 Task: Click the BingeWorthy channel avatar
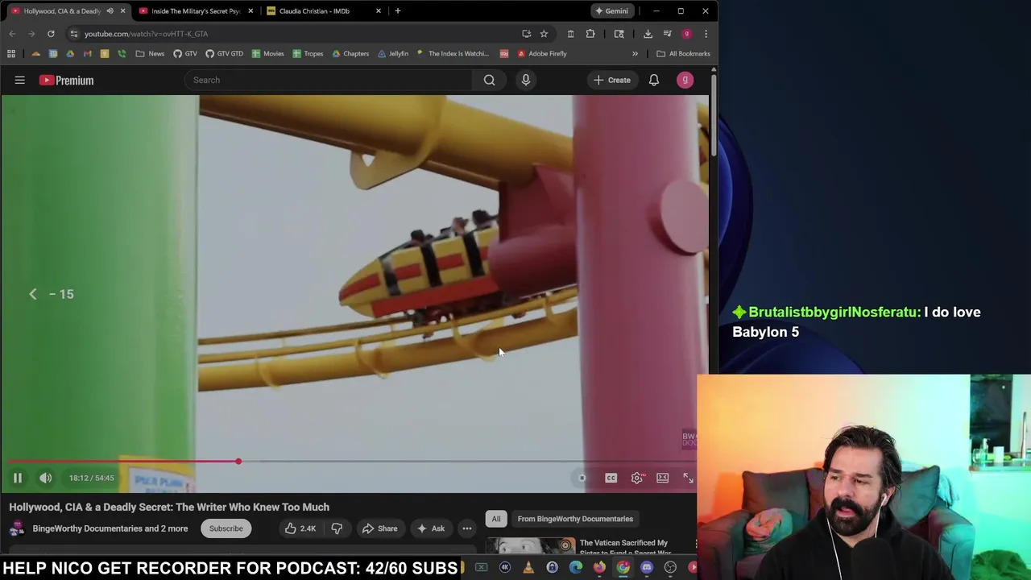tap(17, 528)
